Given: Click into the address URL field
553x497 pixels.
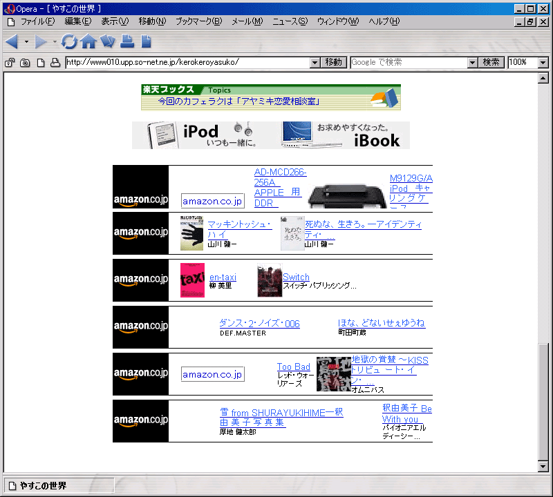Looking at the screenshot, I should [188, 63].
